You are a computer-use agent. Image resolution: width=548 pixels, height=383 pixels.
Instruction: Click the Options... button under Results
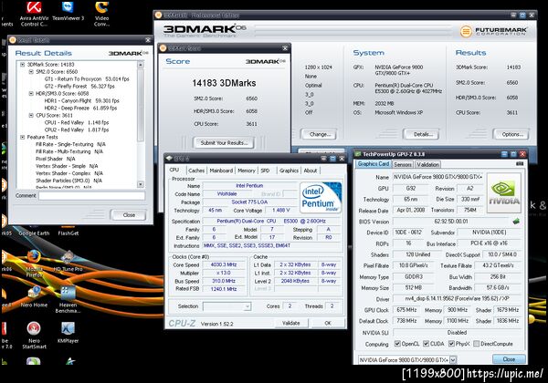pyautogui.click(x=511, y=134)
